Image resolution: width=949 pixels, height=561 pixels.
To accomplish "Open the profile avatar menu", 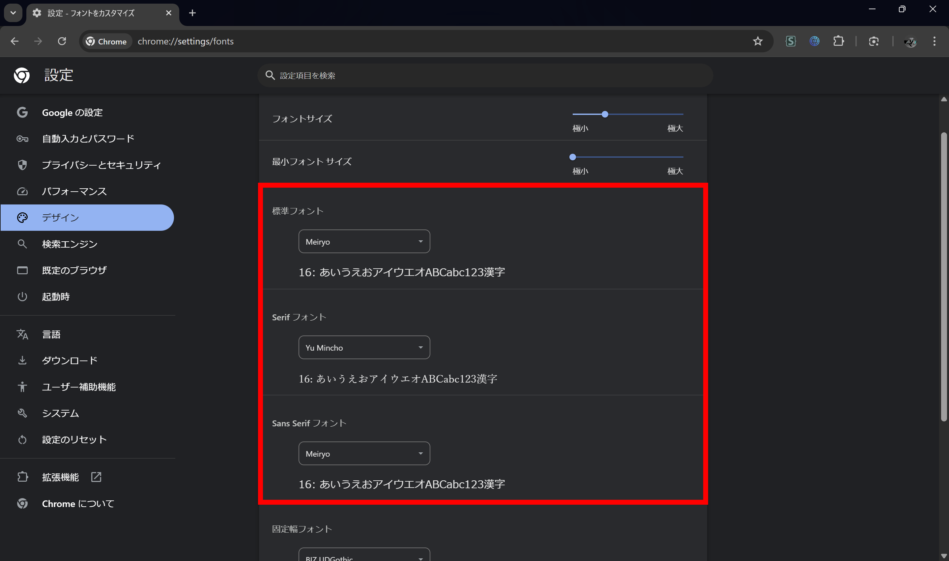I will (x=910, y=41).
